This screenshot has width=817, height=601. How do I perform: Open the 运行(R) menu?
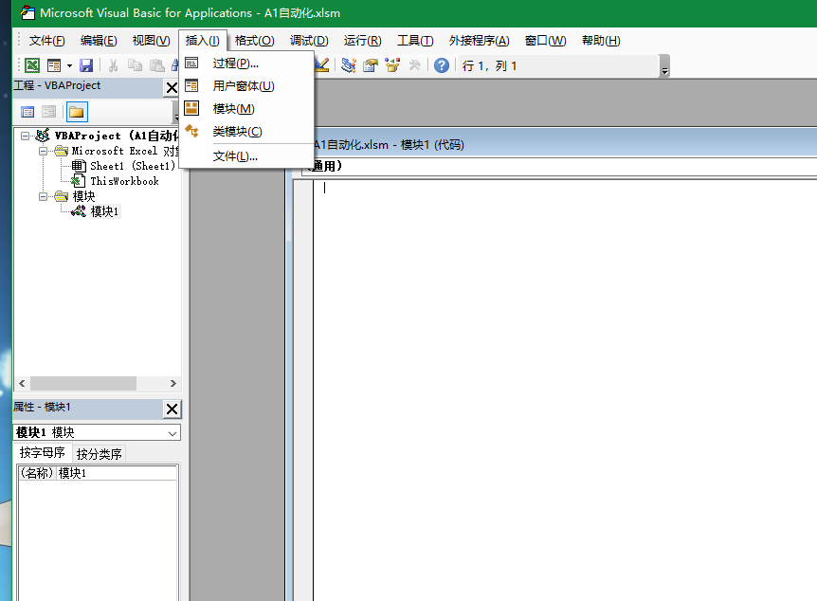(362, 41)
